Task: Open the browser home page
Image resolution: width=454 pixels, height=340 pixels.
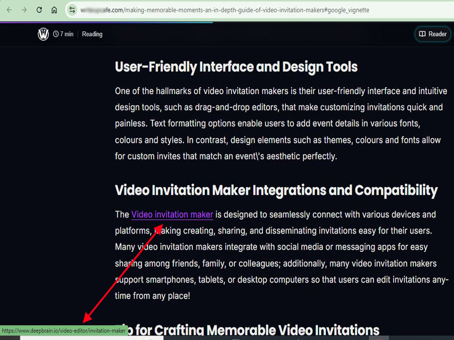Action: pyautogui.click(x=54, y=10)
